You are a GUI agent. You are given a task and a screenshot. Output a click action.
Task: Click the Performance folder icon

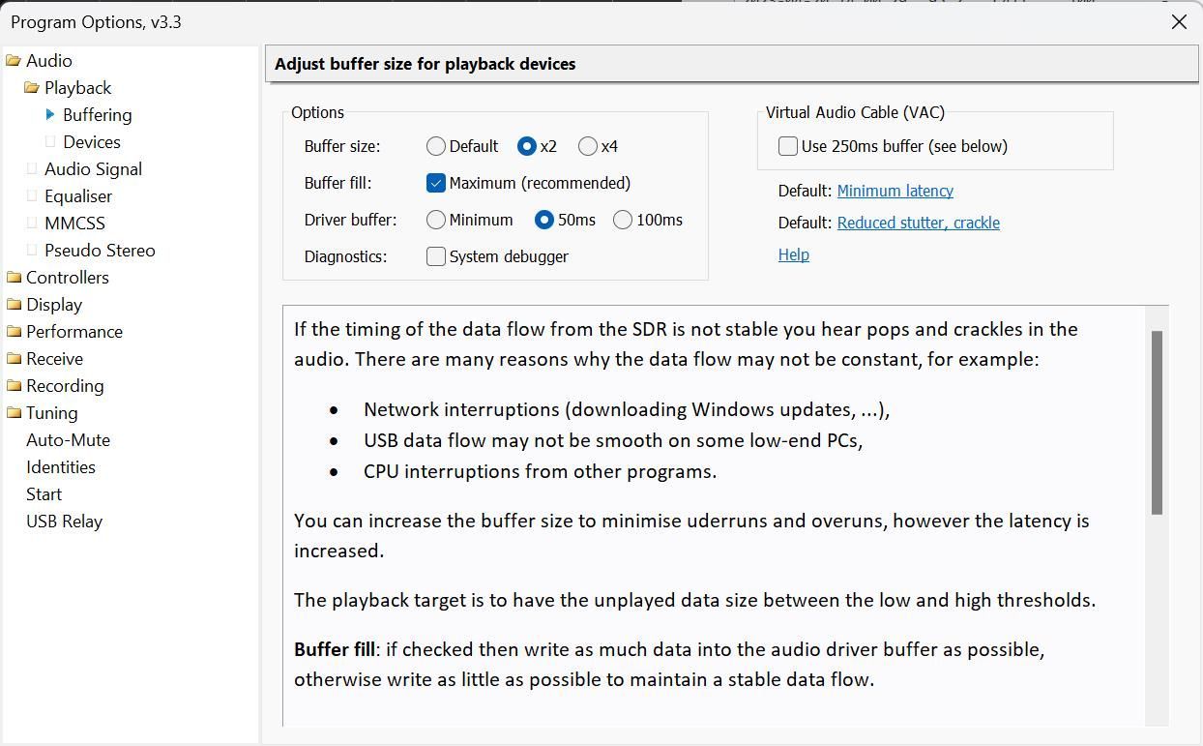[14, 332]
